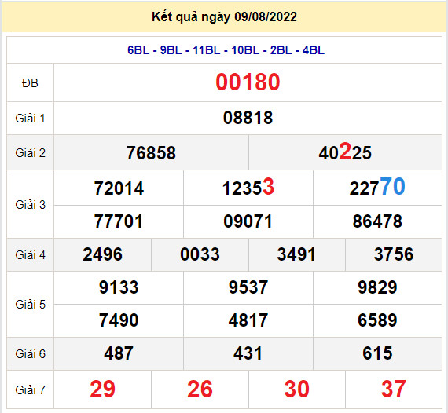Screen dimensions: 448x413
Task: Click the date header Kết quả ngày 09/08/2022
Action: pyautogui.click(x=224, y=17)
